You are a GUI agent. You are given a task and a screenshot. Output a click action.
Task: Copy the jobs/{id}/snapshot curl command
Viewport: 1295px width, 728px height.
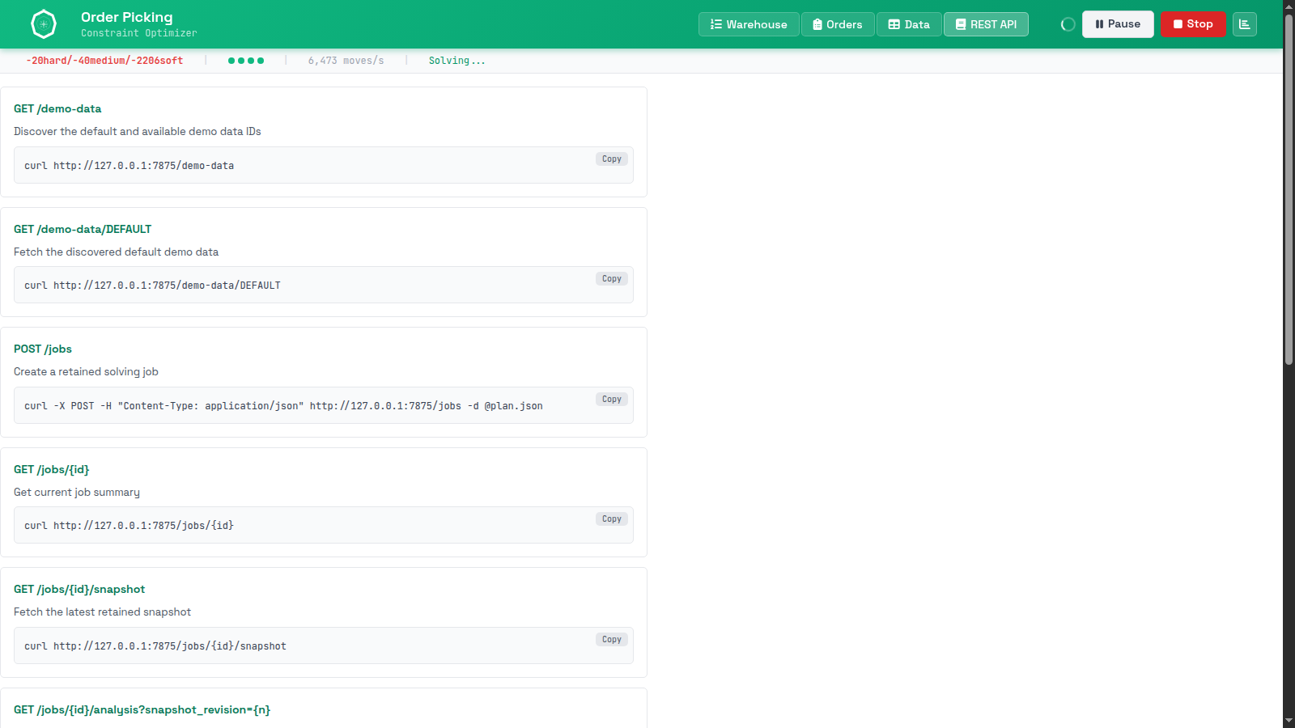[x=612, y=640]
